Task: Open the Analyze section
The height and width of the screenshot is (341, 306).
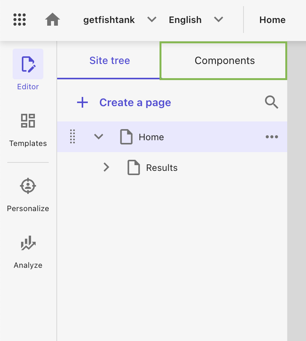Action: (28, 243)
